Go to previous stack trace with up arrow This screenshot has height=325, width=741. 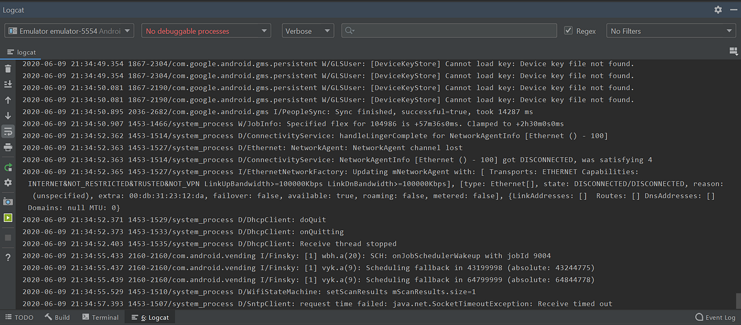(x=8, y=100)
